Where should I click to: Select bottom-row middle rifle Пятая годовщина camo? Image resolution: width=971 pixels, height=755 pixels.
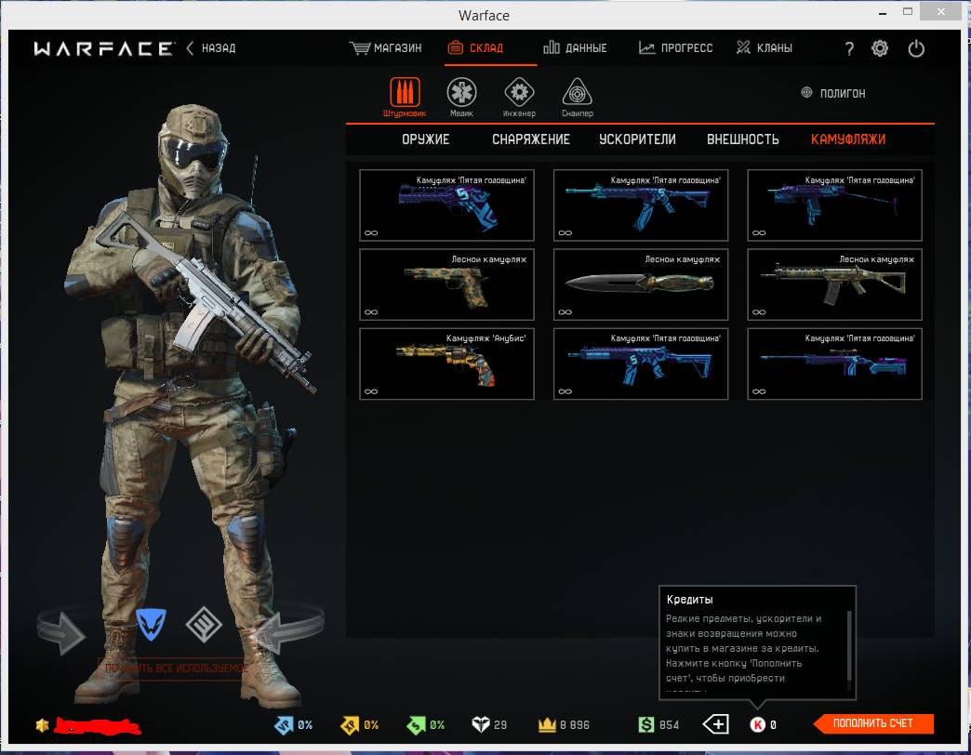click(640, 364)
